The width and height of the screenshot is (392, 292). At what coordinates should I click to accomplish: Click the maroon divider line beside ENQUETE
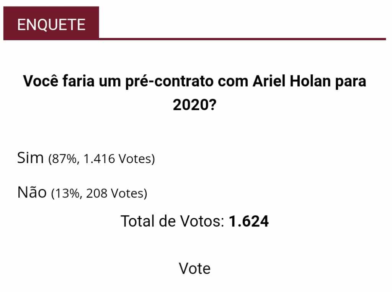pyautogui.click(x=242, y=39)
